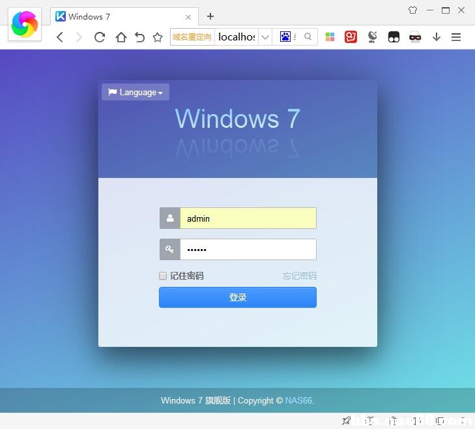Reload the page with refresh icon
The height and width of the screenshot is (429, 475).
pos(100,37)
